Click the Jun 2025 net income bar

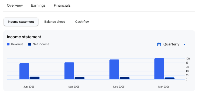pos(35,78)
